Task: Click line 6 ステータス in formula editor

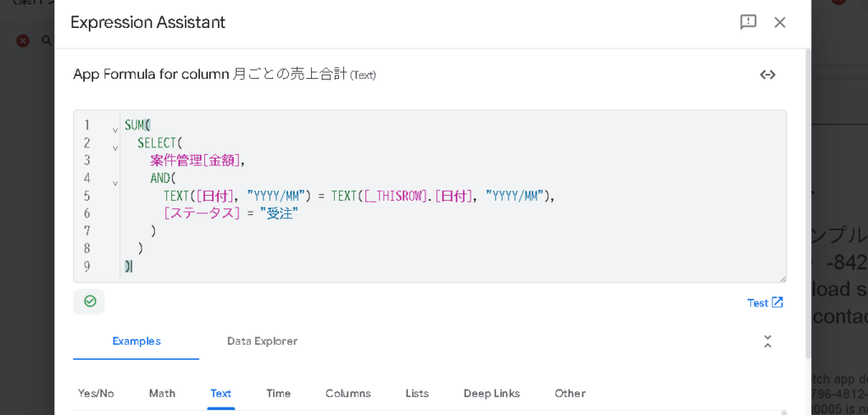Action: pyautogui.click(x=202, y=213)
